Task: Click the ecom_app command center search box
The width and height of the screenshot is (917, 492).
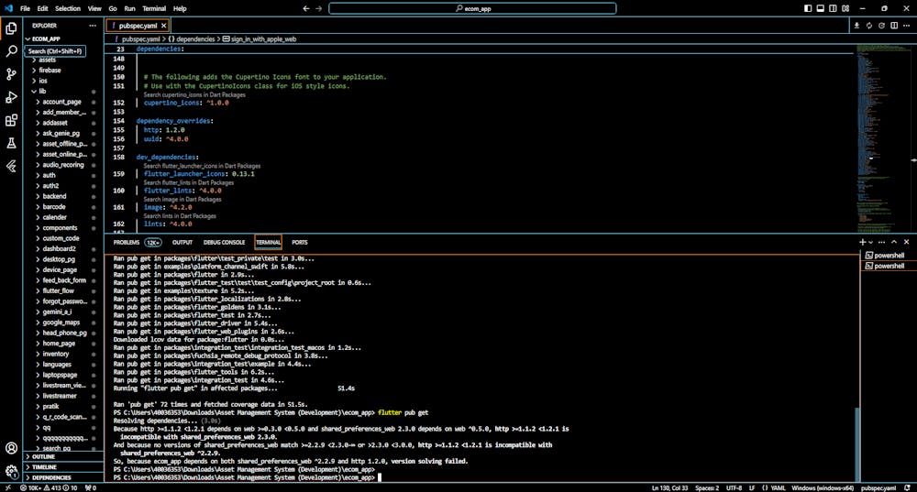Action: click(x=472, y=8)
